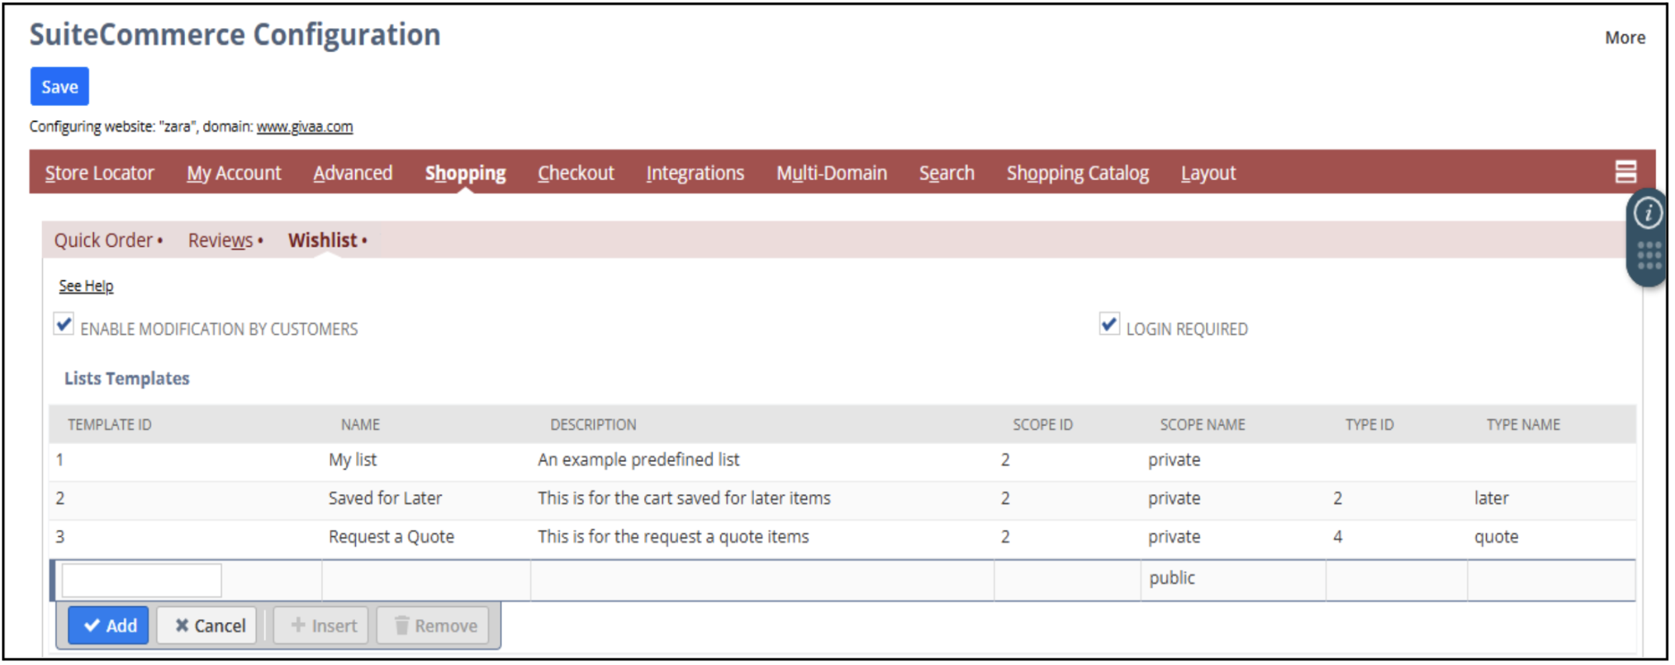Viewport: 1675px width, 665px height.
Task: Click the Type ID column header
Action: [1369, 425]
